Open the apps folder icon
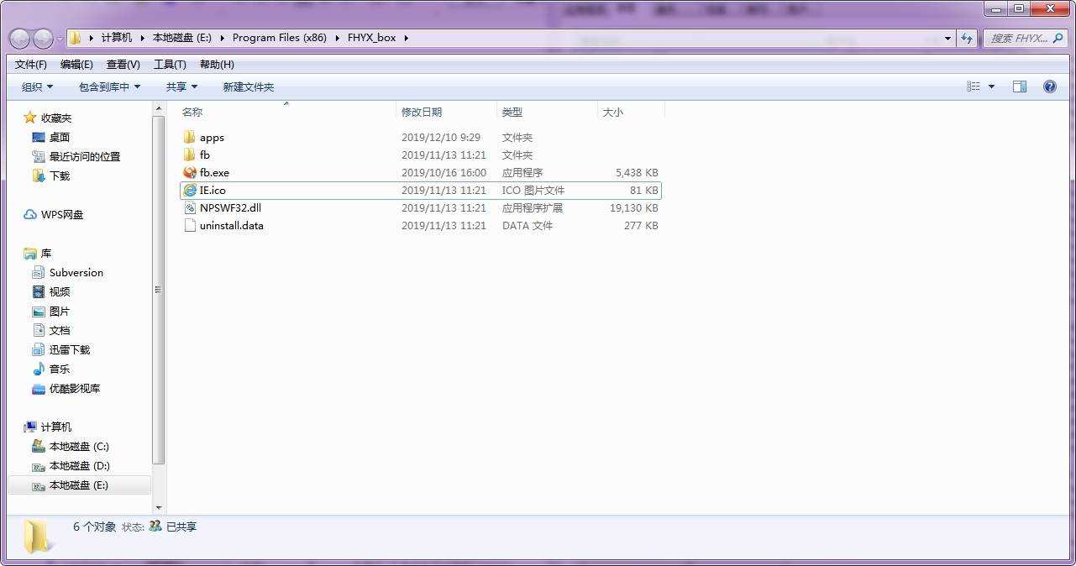The width and height of the screenshot is (1076, 566). point(190,138)
